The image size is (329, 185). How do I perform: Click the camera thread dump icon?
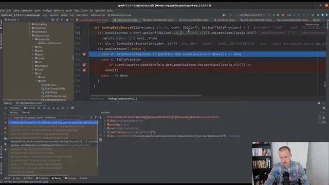click(5, 138)
